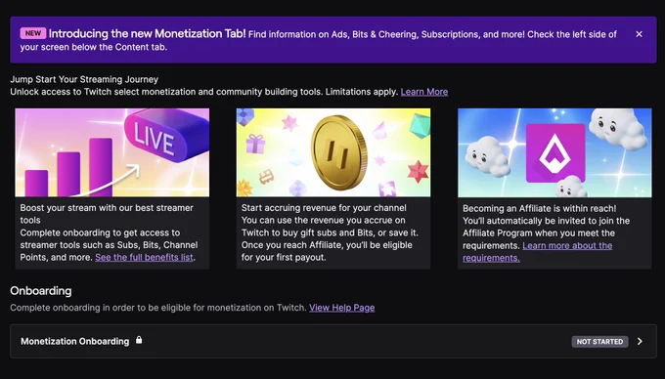Screen dimensions: 665x379
Task: Click the LIVE pill graphic
Action: point(166,136)
